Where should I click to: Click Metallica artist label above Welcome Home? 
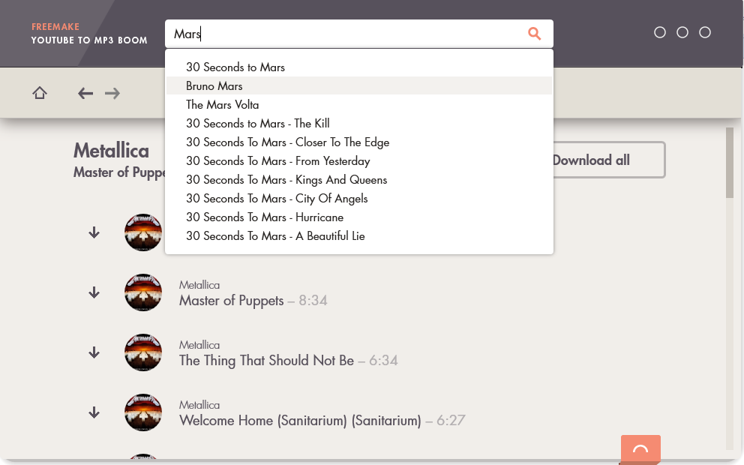pos(199,405)
